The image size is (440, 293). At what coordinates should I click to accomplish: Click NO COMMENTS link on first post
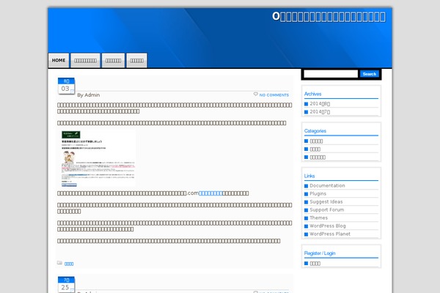click(274, 95)
